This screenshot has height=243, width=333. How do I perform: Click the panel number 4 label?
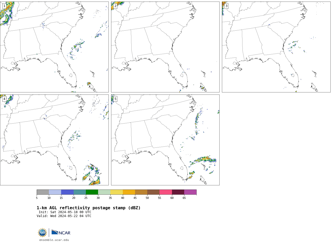4,99
